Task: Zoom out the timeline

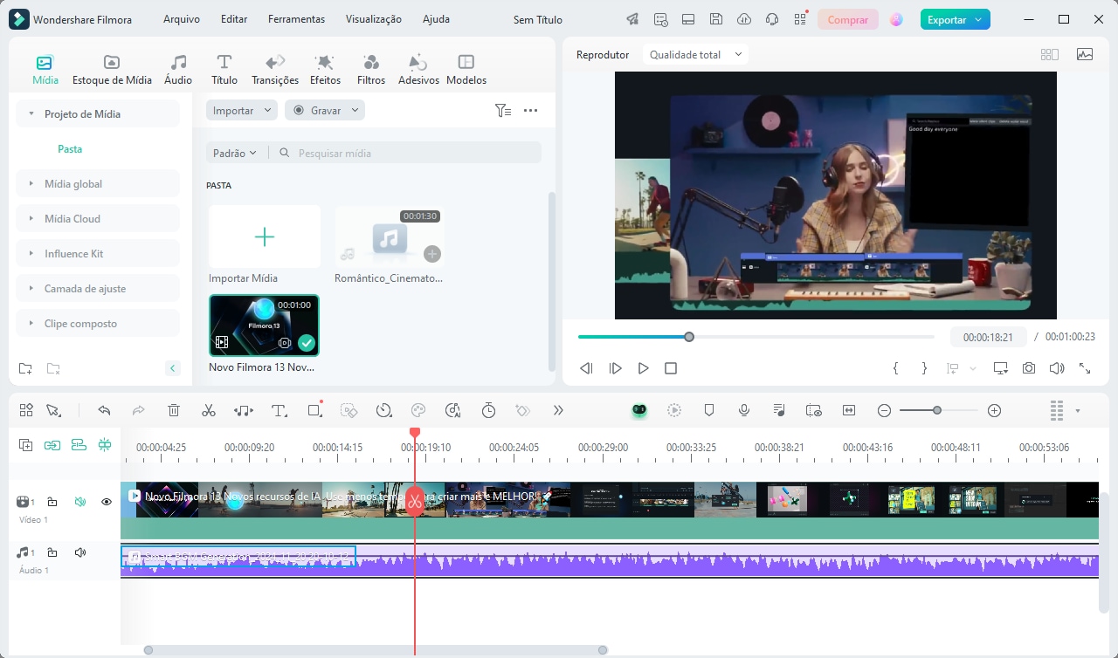Action: pos(884,410)
